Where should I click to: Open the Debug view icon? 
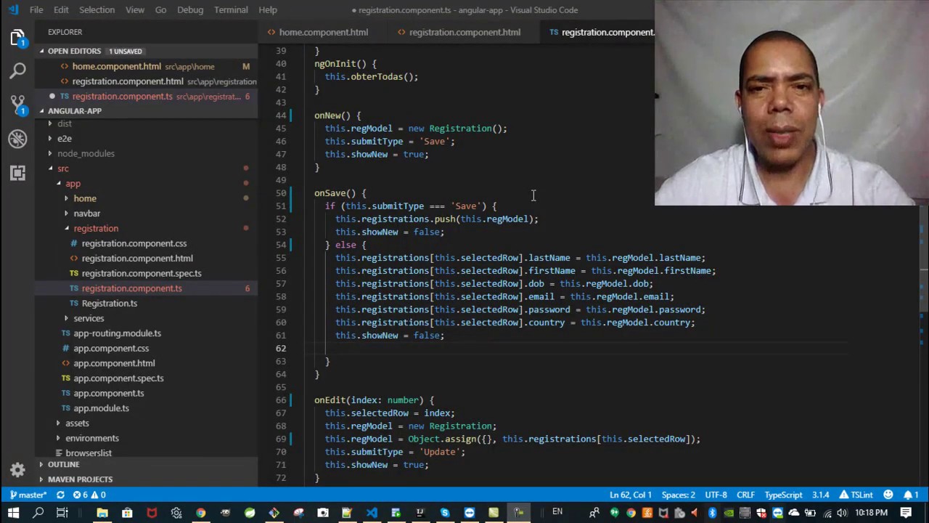17,139
